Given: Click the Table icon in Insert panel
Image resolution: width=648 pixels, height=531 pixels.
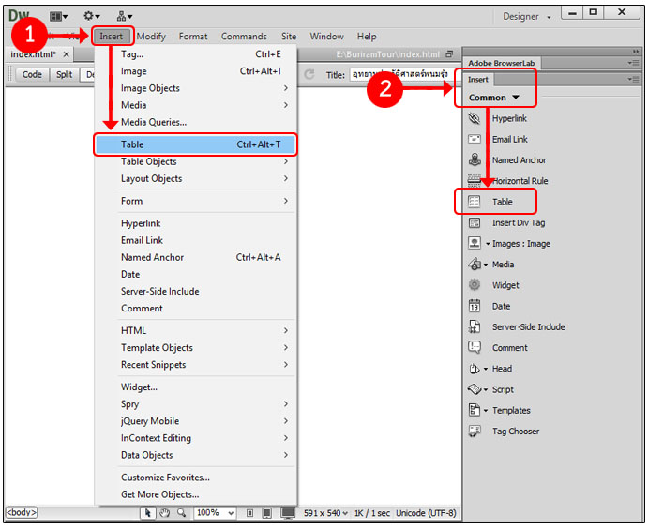Looking at the screenshot, I should pyautogui.click(x=475, y=202).
